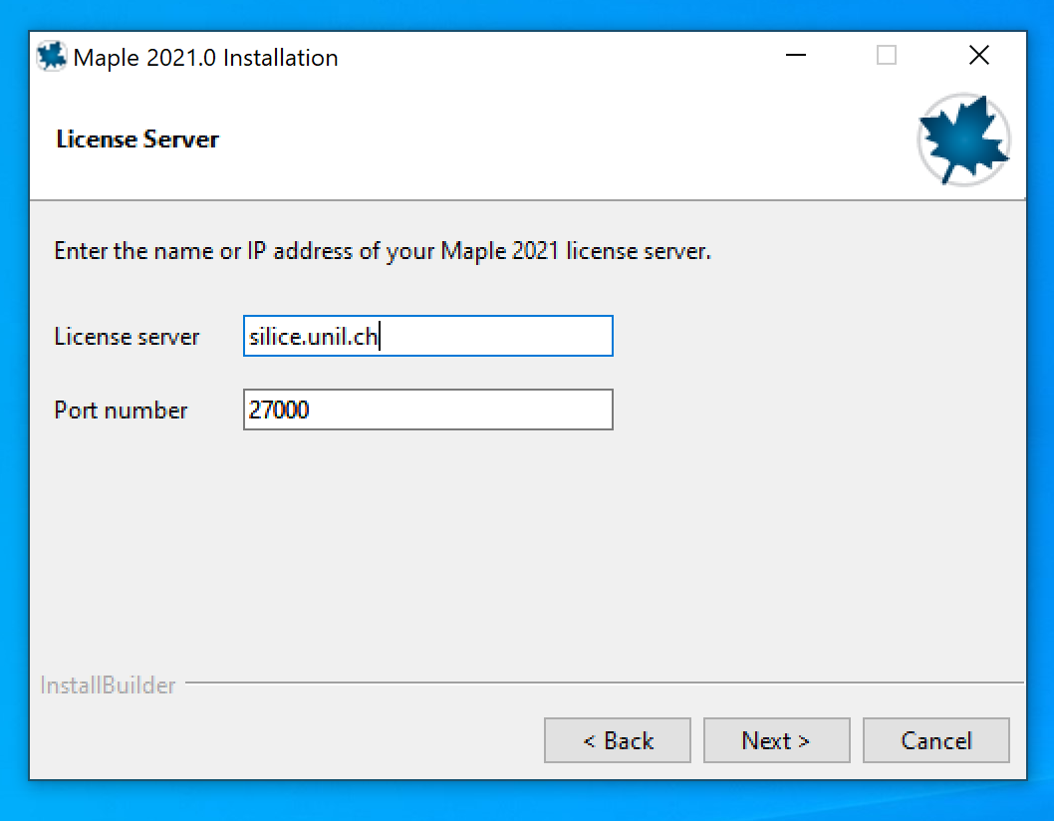Click the greyed-out maximize window button

(x=886, y=56)
